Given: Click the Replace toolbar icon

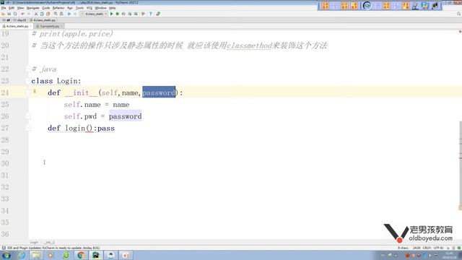Looking at the screenshot, I should [61, 14].
